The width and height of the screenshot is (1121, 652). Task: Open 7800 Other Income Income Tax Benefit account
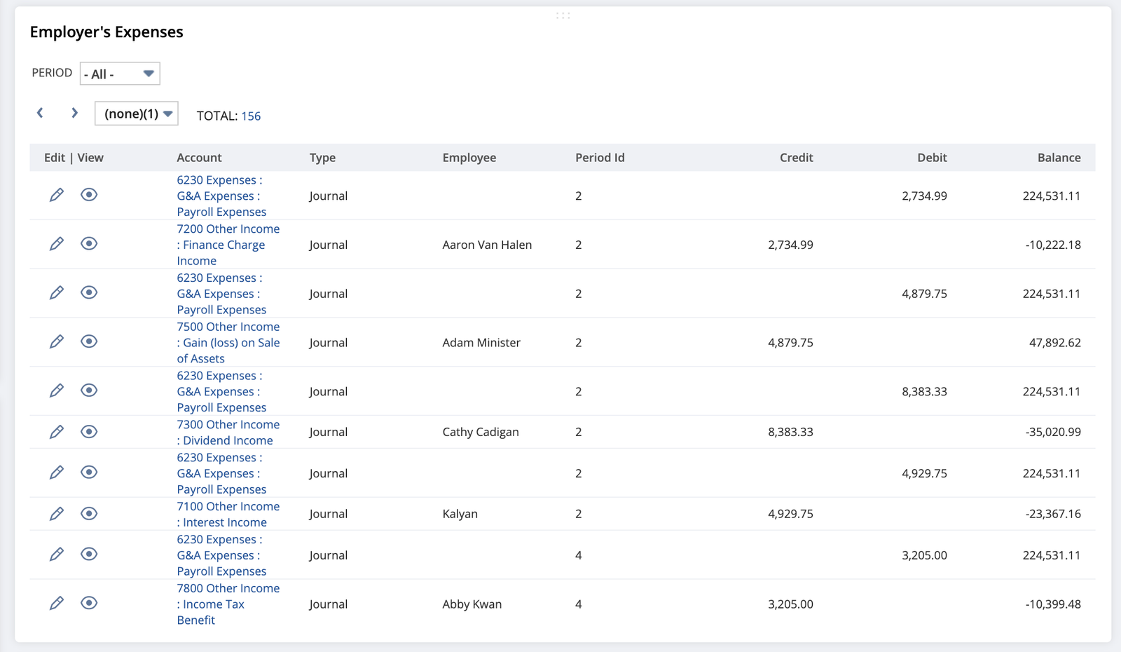coord(228,604)
